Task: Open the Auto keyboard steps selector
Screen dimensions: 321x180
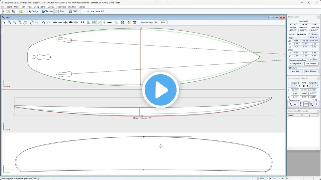Action: point(163,22)
